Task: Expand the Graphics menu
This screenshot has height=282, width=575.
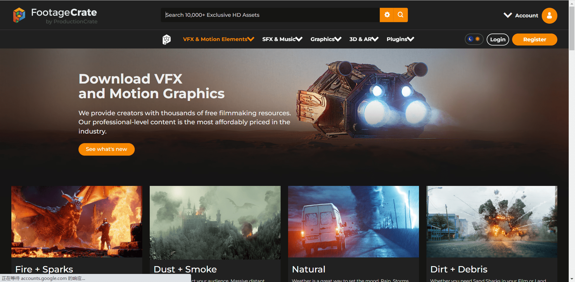Action: pos(326,39)
